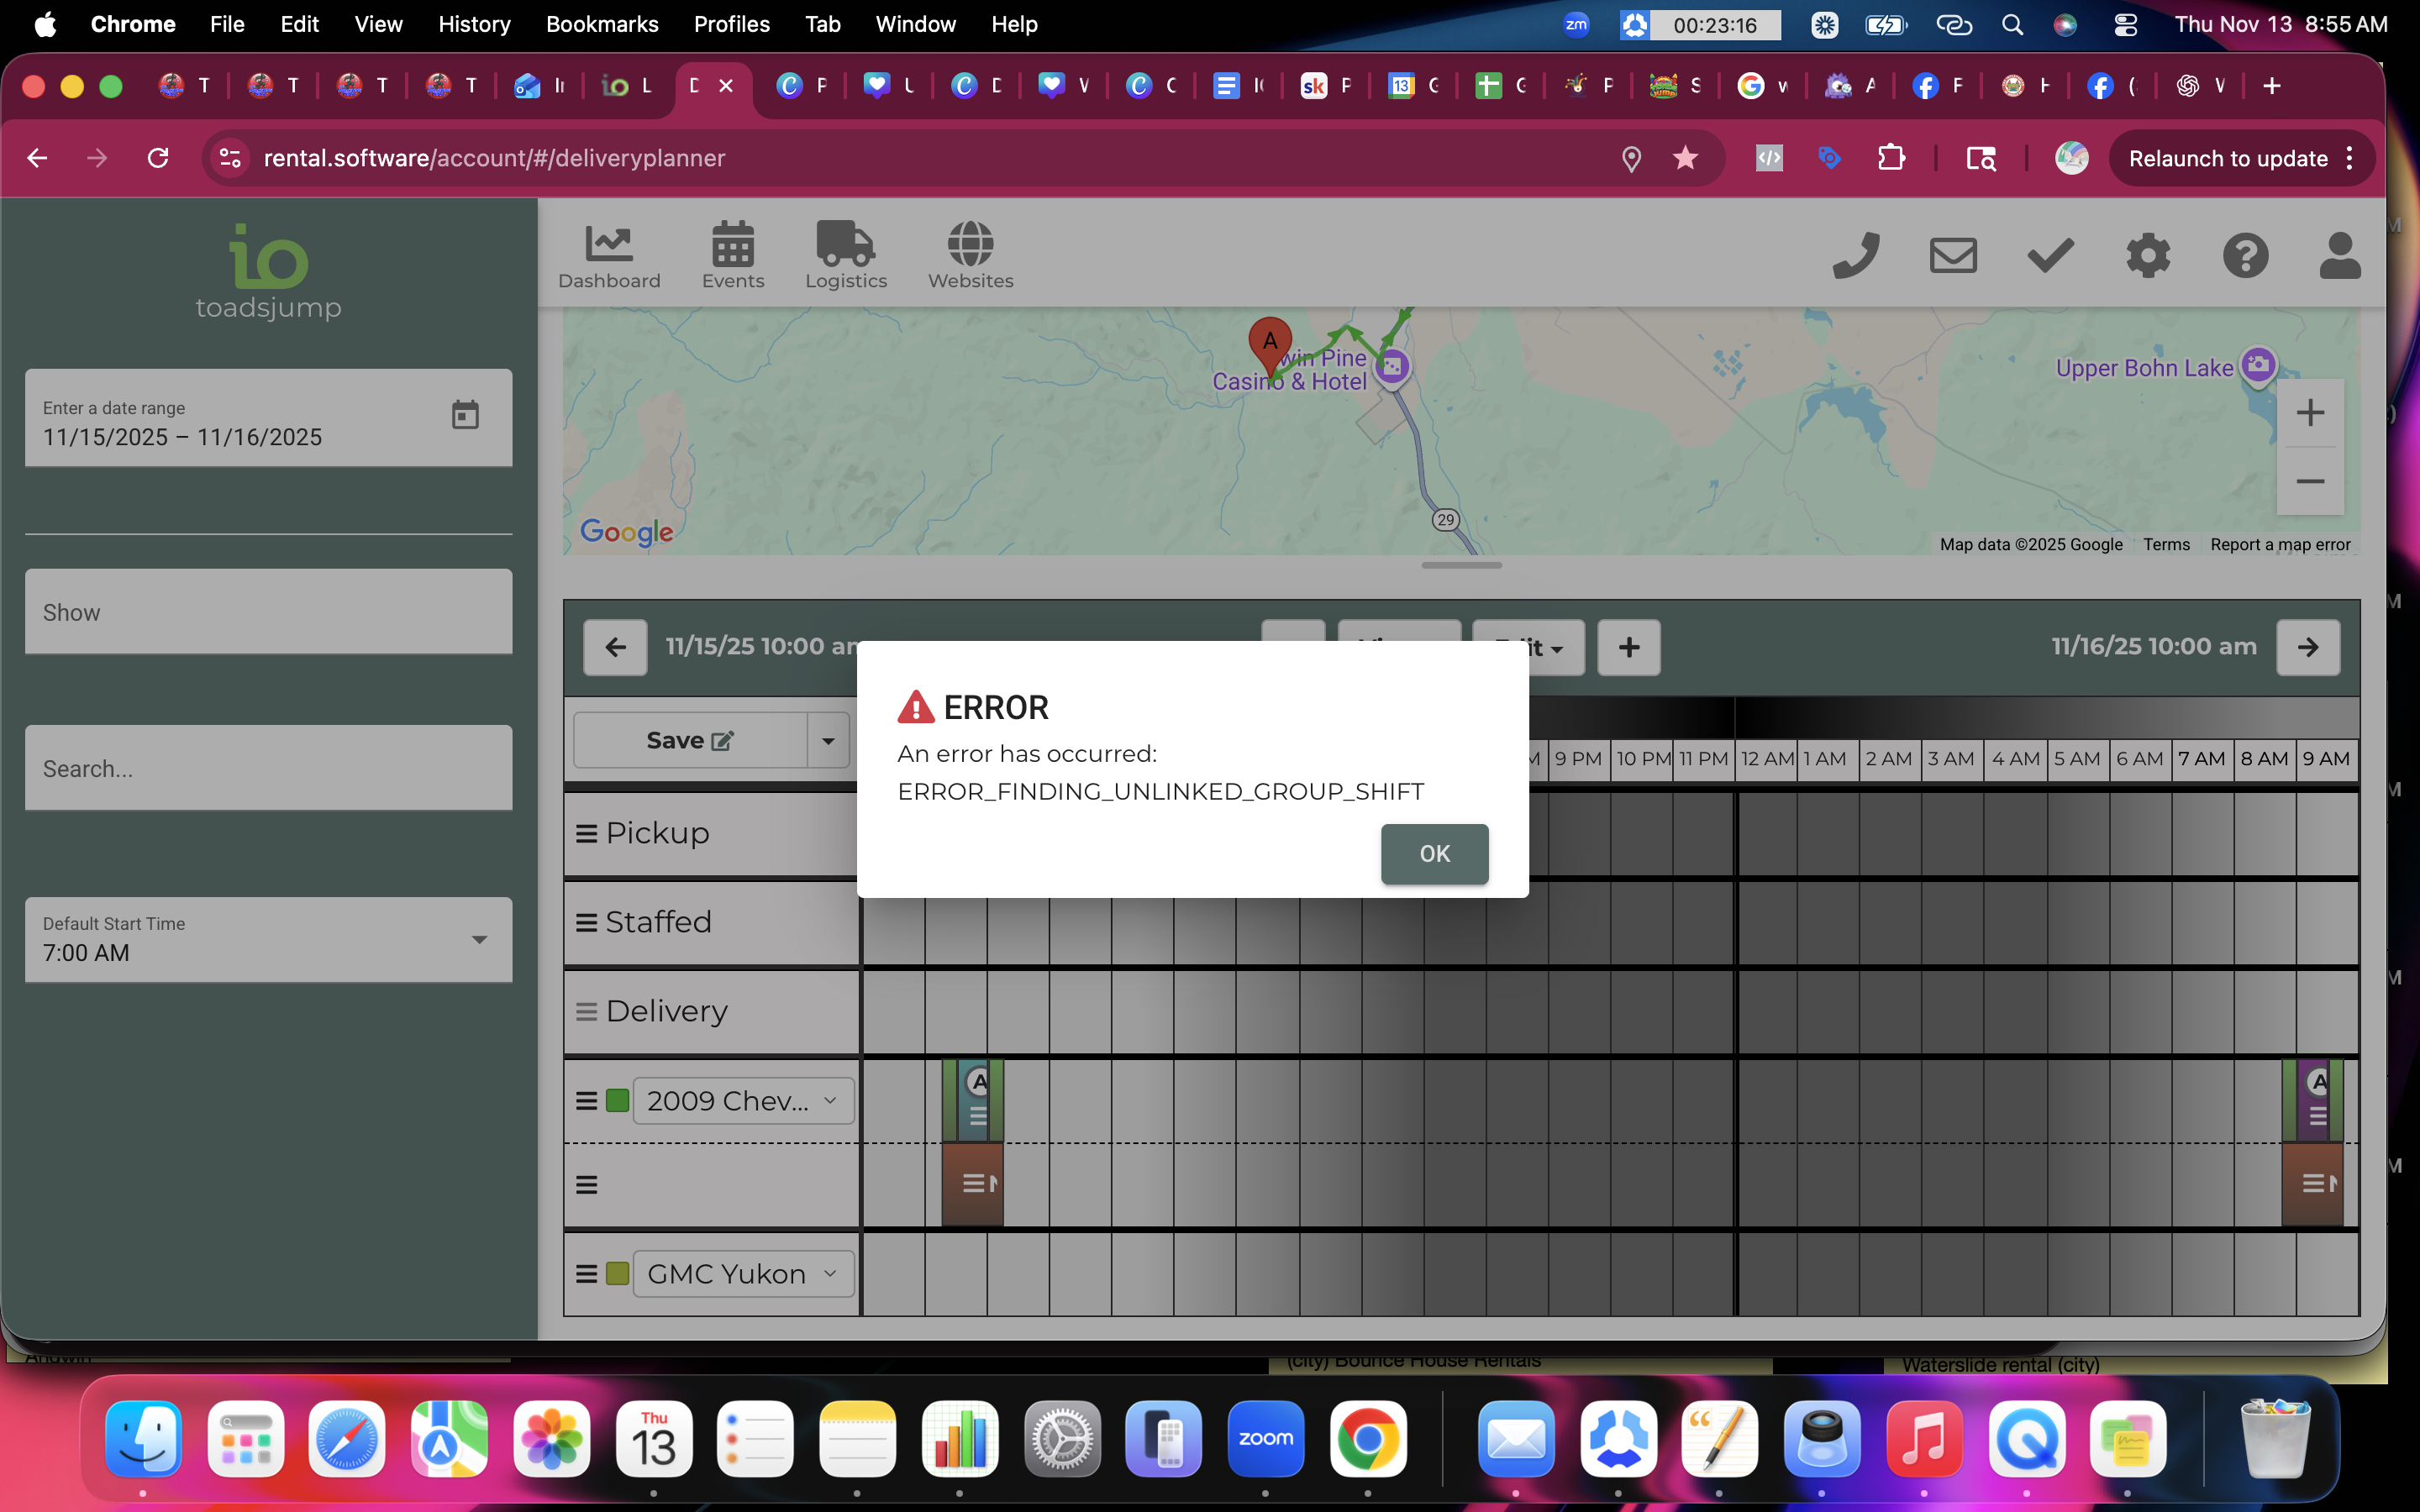Click the date range calendar icon

(465, 415)
